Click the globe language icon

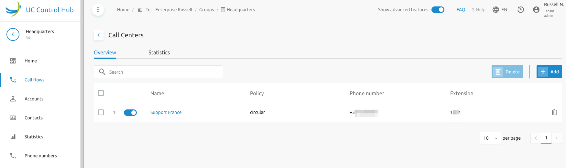[496, 10]
